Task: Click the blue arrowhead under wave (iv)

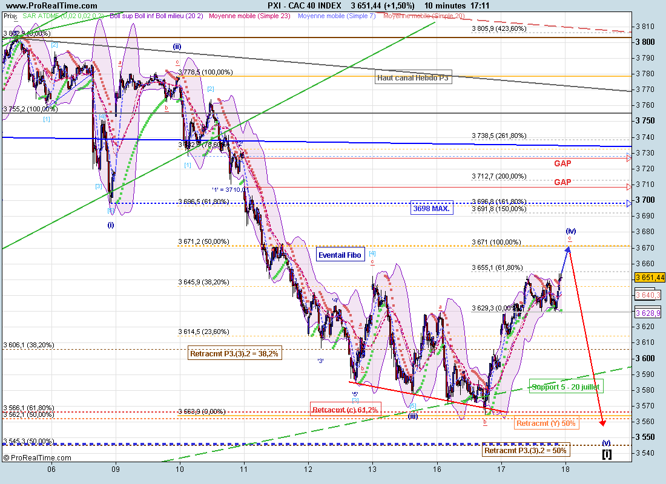Action: (569, 250)
